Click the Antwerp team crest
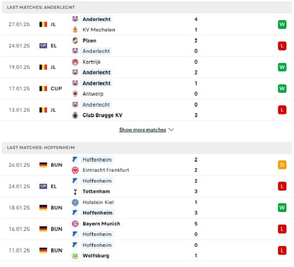Image resolution: width=294 pixels, height=267 pixels. point(75,94)
